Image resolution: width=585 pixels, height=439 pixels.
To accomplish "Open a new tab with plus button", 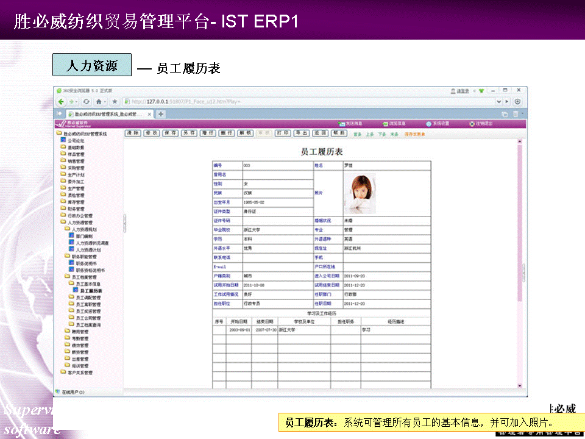I will coord(161,114).
